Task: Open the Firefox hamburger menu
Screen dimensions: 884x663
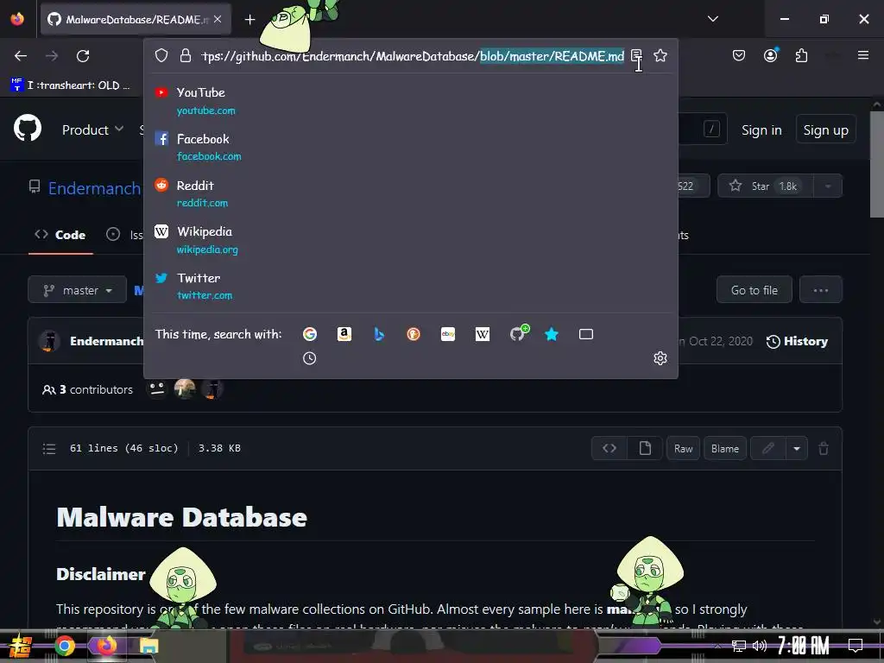Action: [x=862, y=55]
